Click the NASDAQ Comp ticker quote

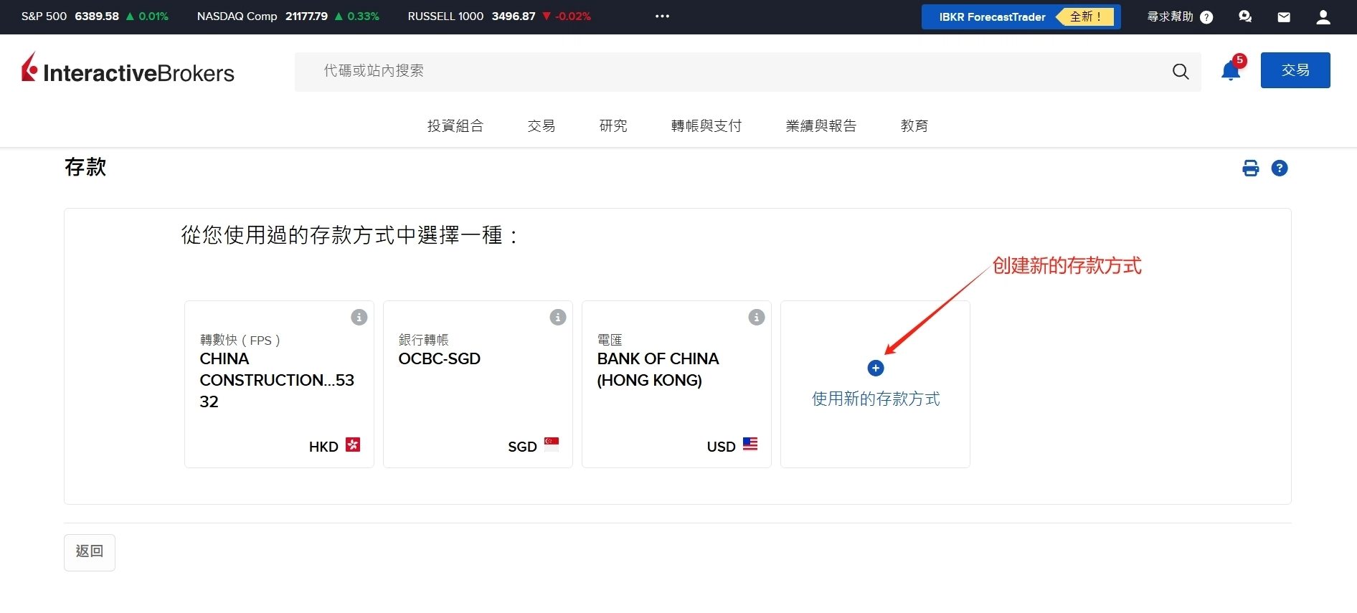(x=288, y=16)
